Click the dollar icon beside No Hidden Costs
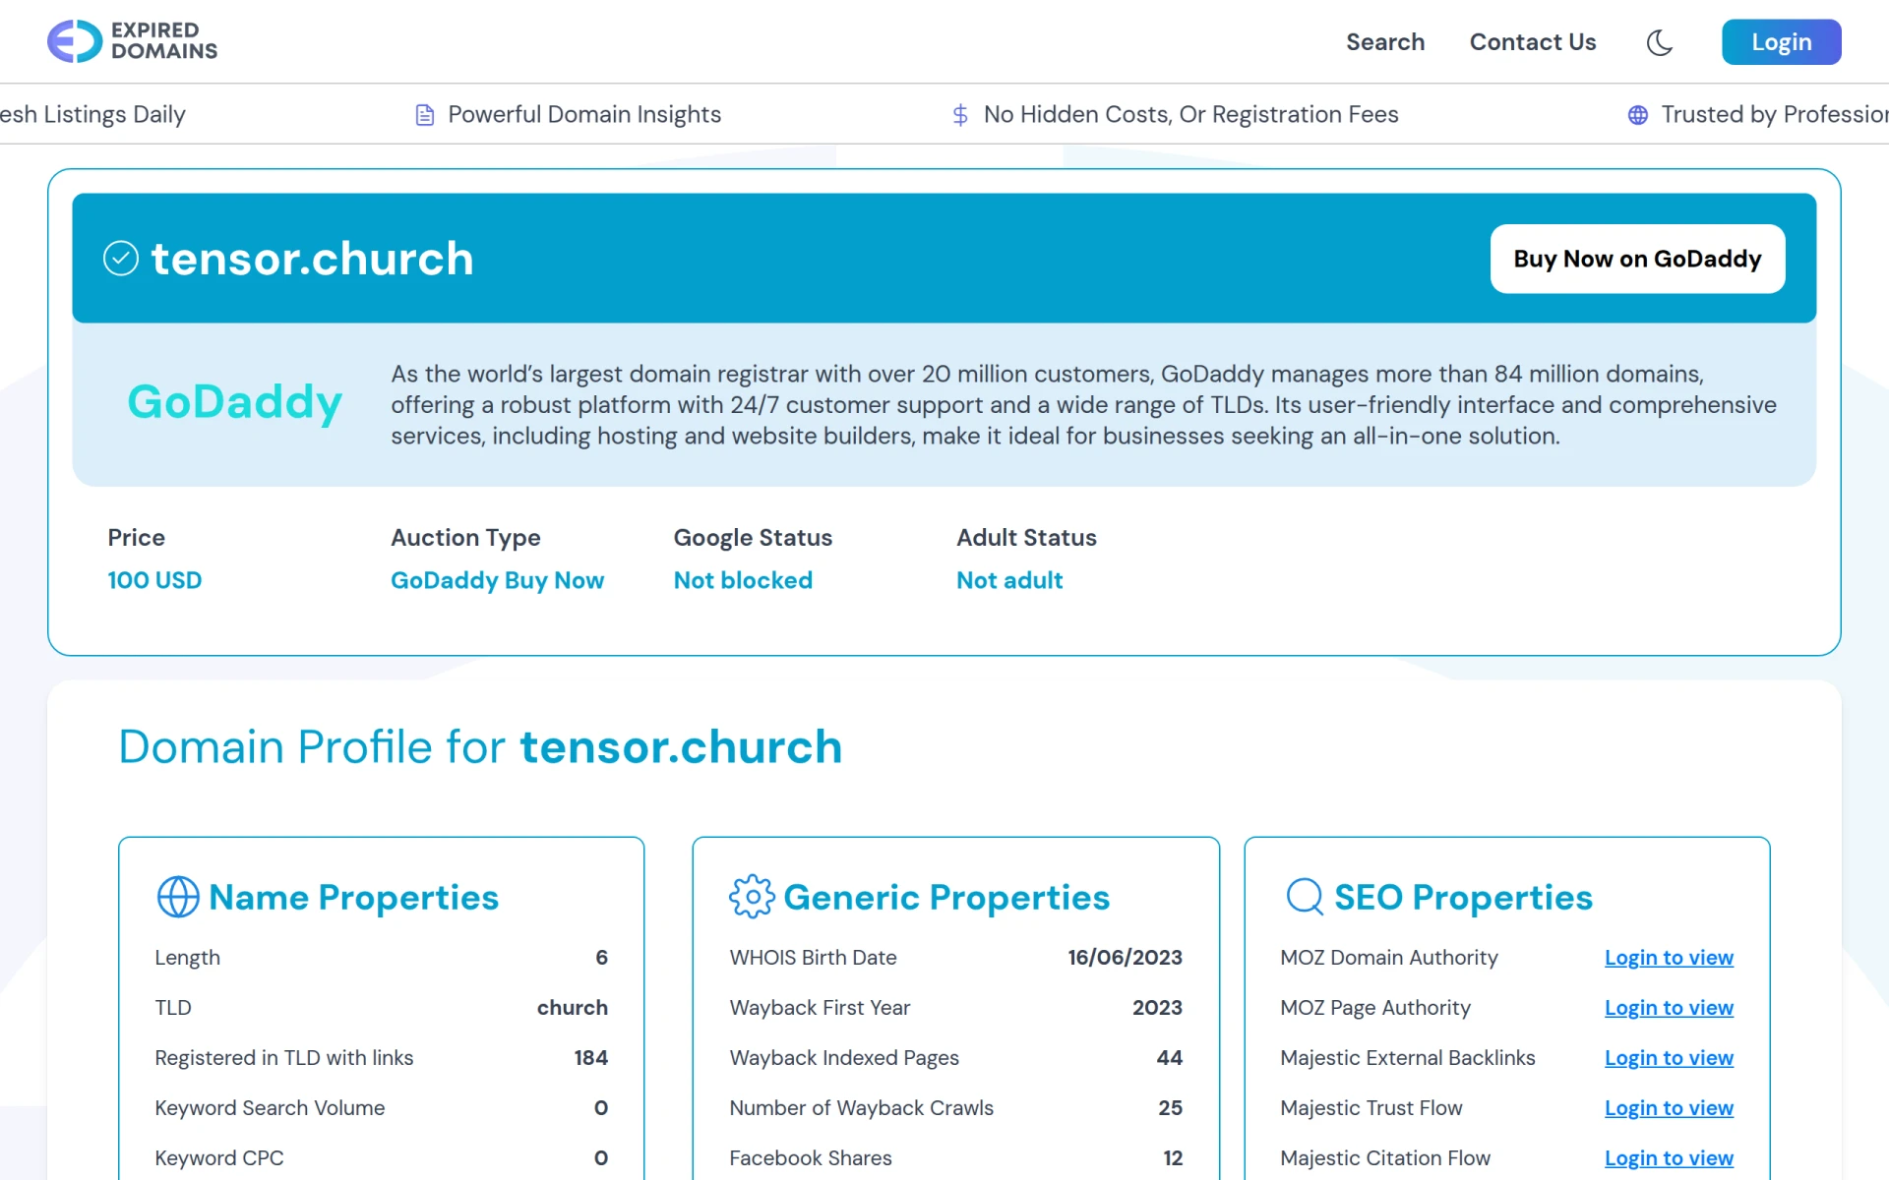The image size is (1889, 1180). [x=960, y=115]
